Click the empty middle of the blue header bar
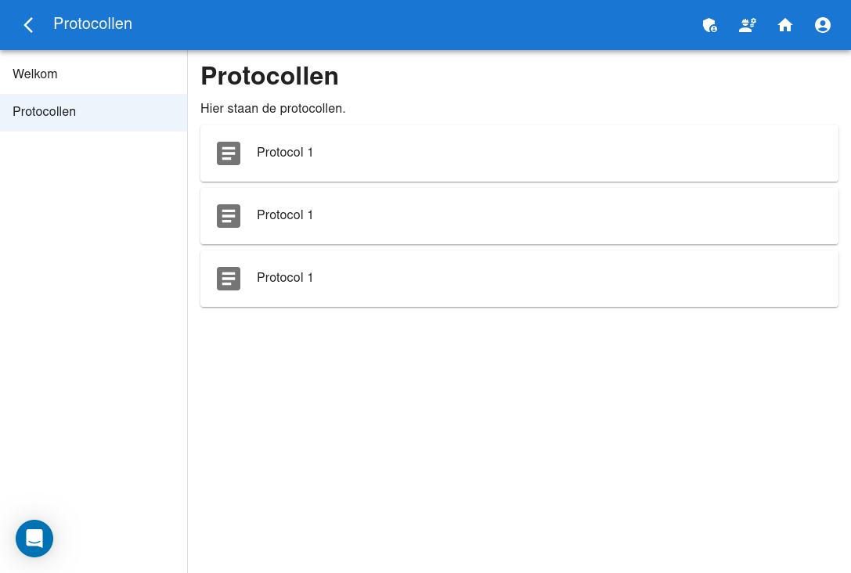 415,25
